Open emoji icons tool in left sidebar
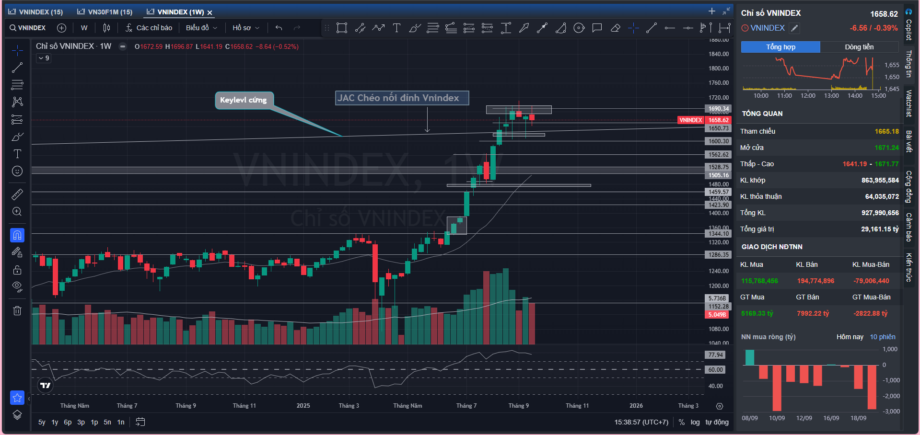Image resolution: width=920 pixels, height=435 pixels. 17,171
